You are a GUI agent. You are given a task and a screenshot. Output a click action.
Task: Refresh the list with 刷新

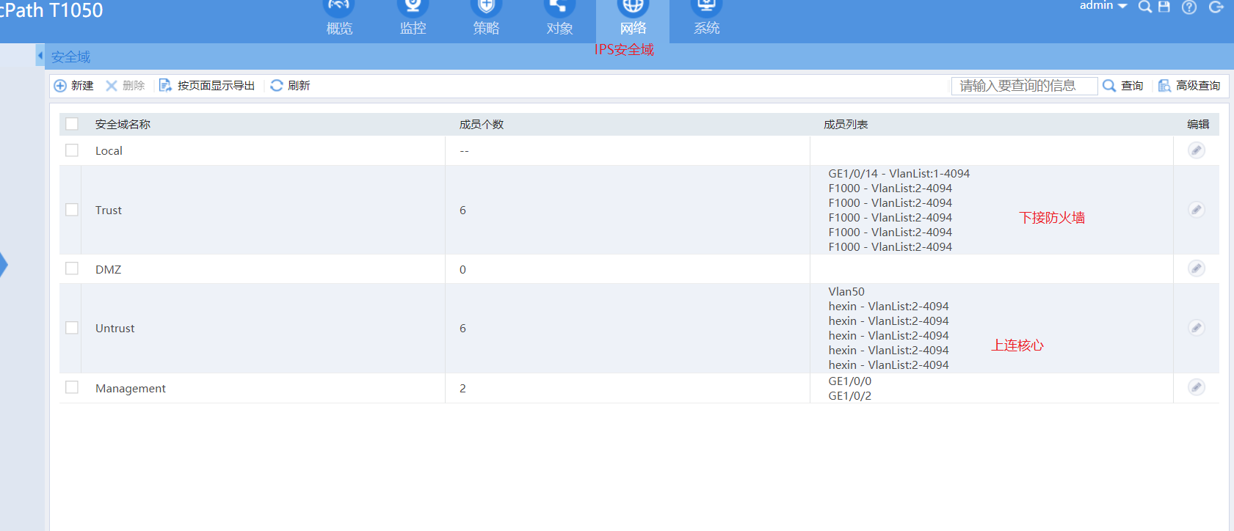[290, 86]
